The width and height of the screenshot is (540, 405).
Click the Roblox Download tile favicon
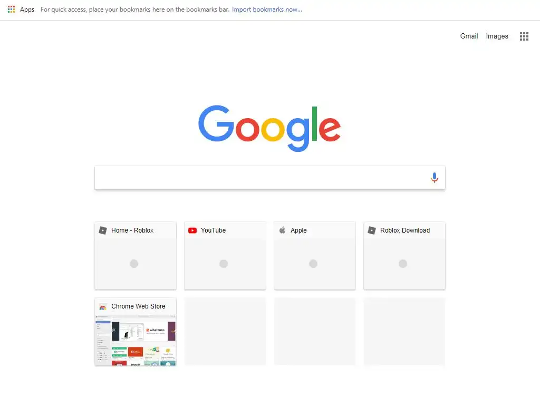(x=372, y=230)
